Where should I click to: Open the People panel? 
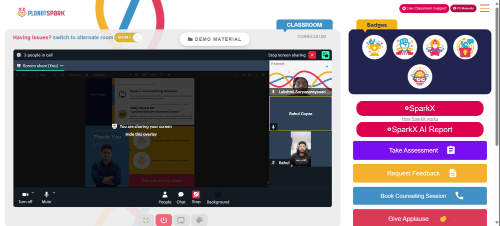coord(165,198)
